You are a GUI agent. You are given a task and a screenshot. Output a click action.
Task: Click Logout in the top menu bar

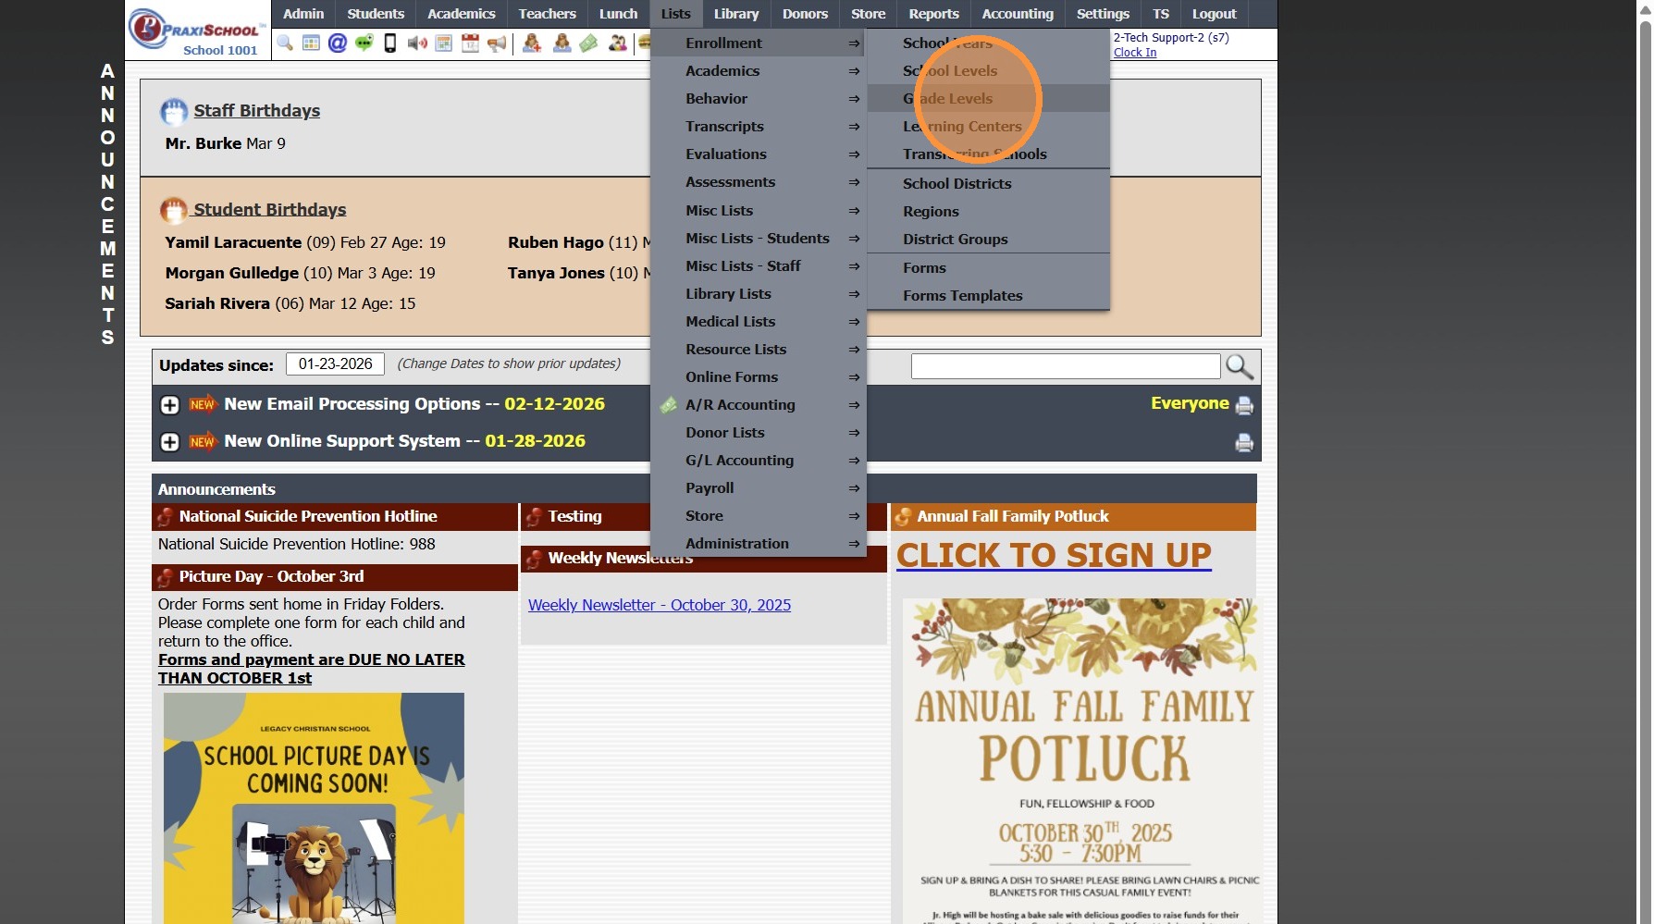click(1214, 14)
